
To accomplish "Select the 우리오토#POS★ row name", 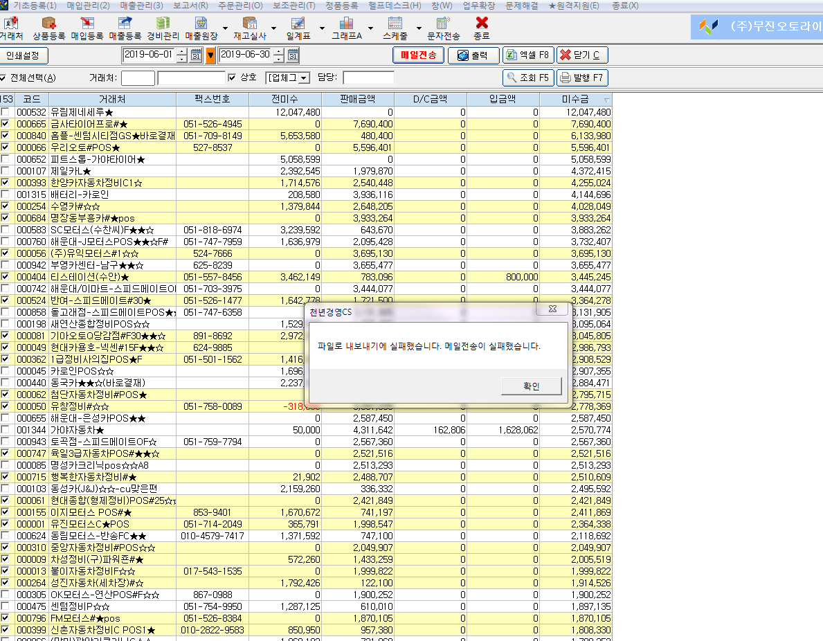I will click(85, 147).
